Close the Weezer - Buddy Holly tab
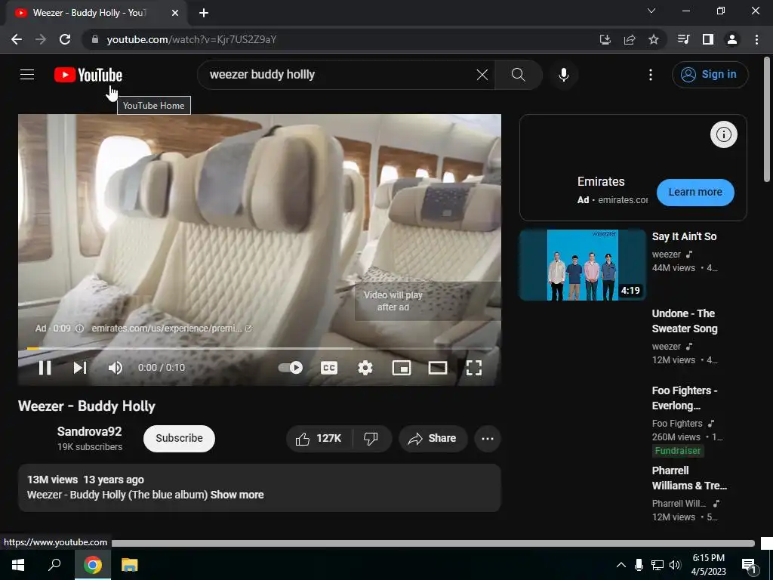This screenshot has width=773, height=580. point(174,13)
